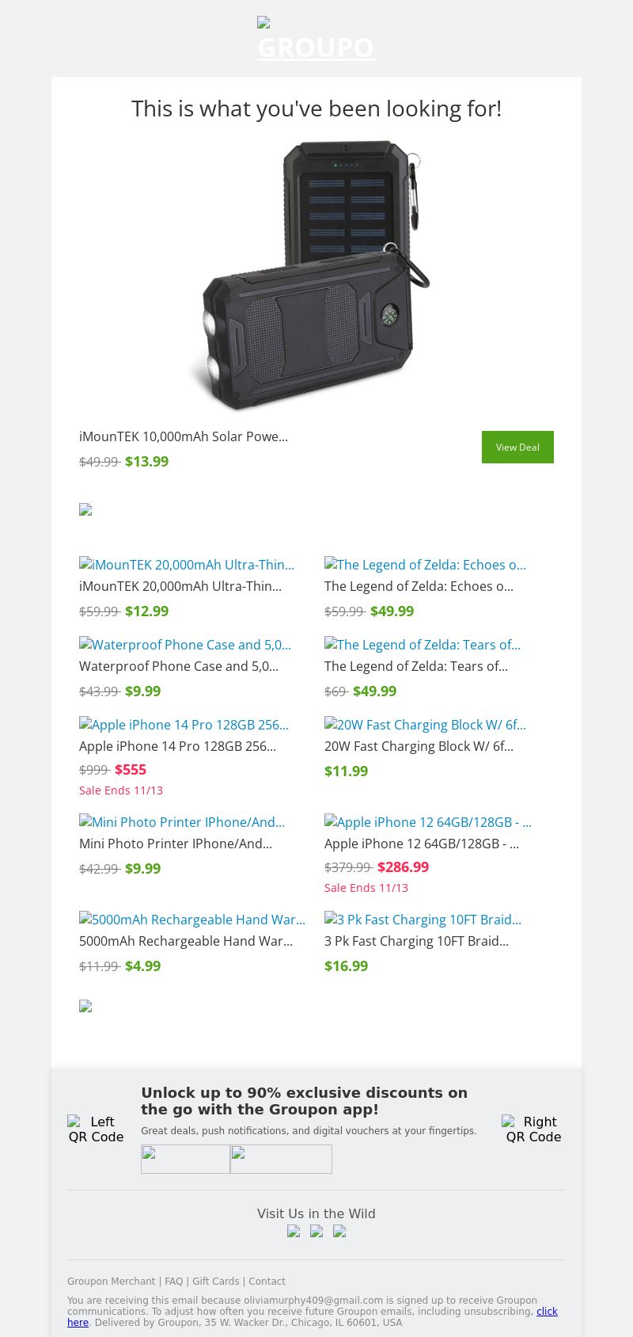Click the Groupon logo at top
Viewport: 633px width, 1337px height.
pyautogui.click(x=316, y=40)
